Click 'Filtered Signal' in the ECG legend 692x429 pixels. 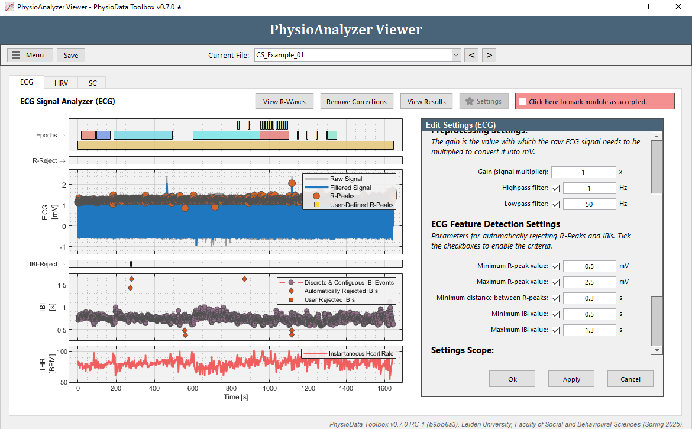[350, 188]
